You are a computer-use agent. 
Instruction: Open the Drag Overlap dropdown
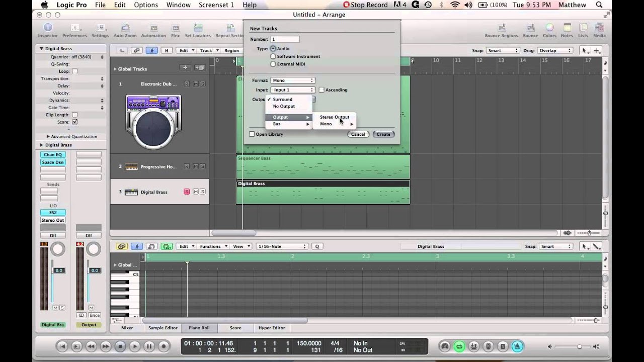tap(555, 50)
